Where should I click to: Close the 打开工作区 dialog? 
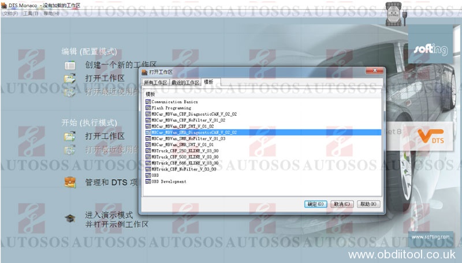pyautogui.click(x=375, y=71)
